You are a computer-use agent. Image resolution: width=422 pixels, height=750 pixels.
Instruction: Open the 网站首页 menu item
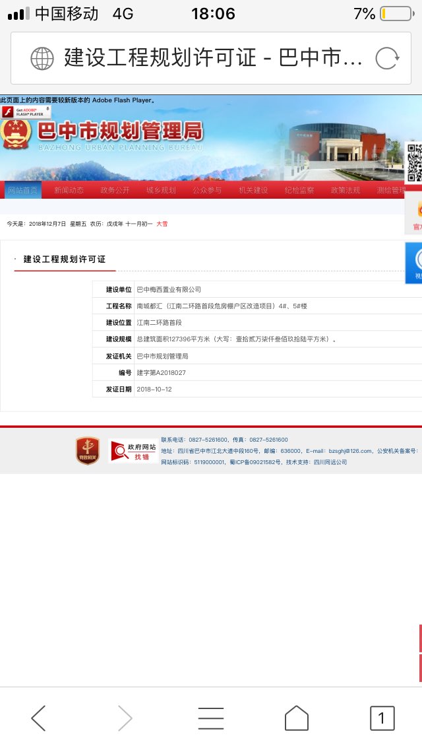click(x=23, y=190)
